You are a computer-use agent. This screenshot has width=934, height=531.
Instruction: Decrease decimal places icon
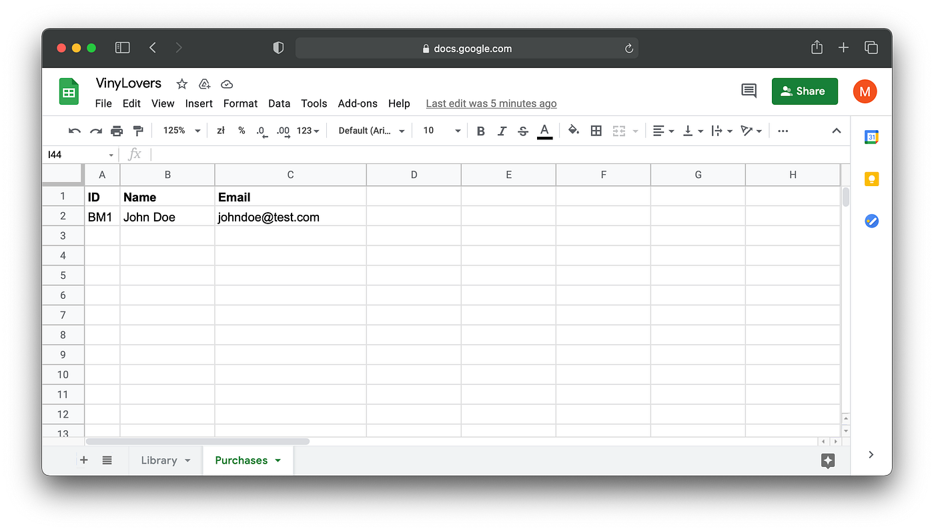(x=260, y=131)
